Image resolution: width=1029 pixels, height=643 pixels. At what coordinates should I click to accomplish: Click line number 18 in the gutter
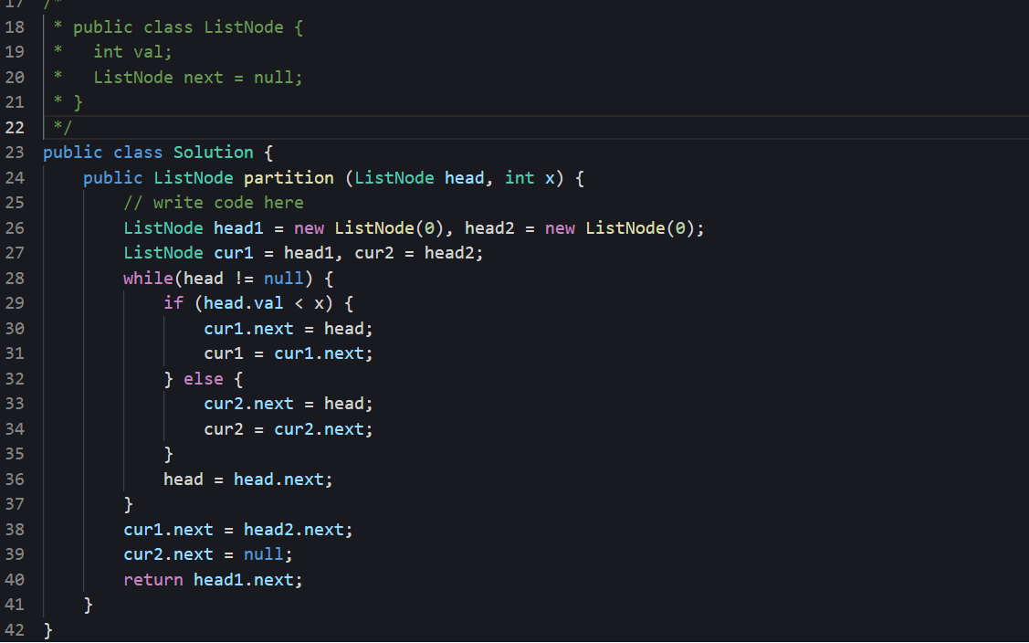(x=15, y=27)
